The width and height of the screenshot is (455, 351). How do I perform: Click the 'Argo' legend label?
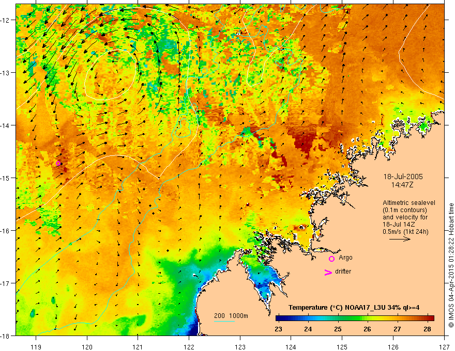pyautogui.click(x=345, y=258)
